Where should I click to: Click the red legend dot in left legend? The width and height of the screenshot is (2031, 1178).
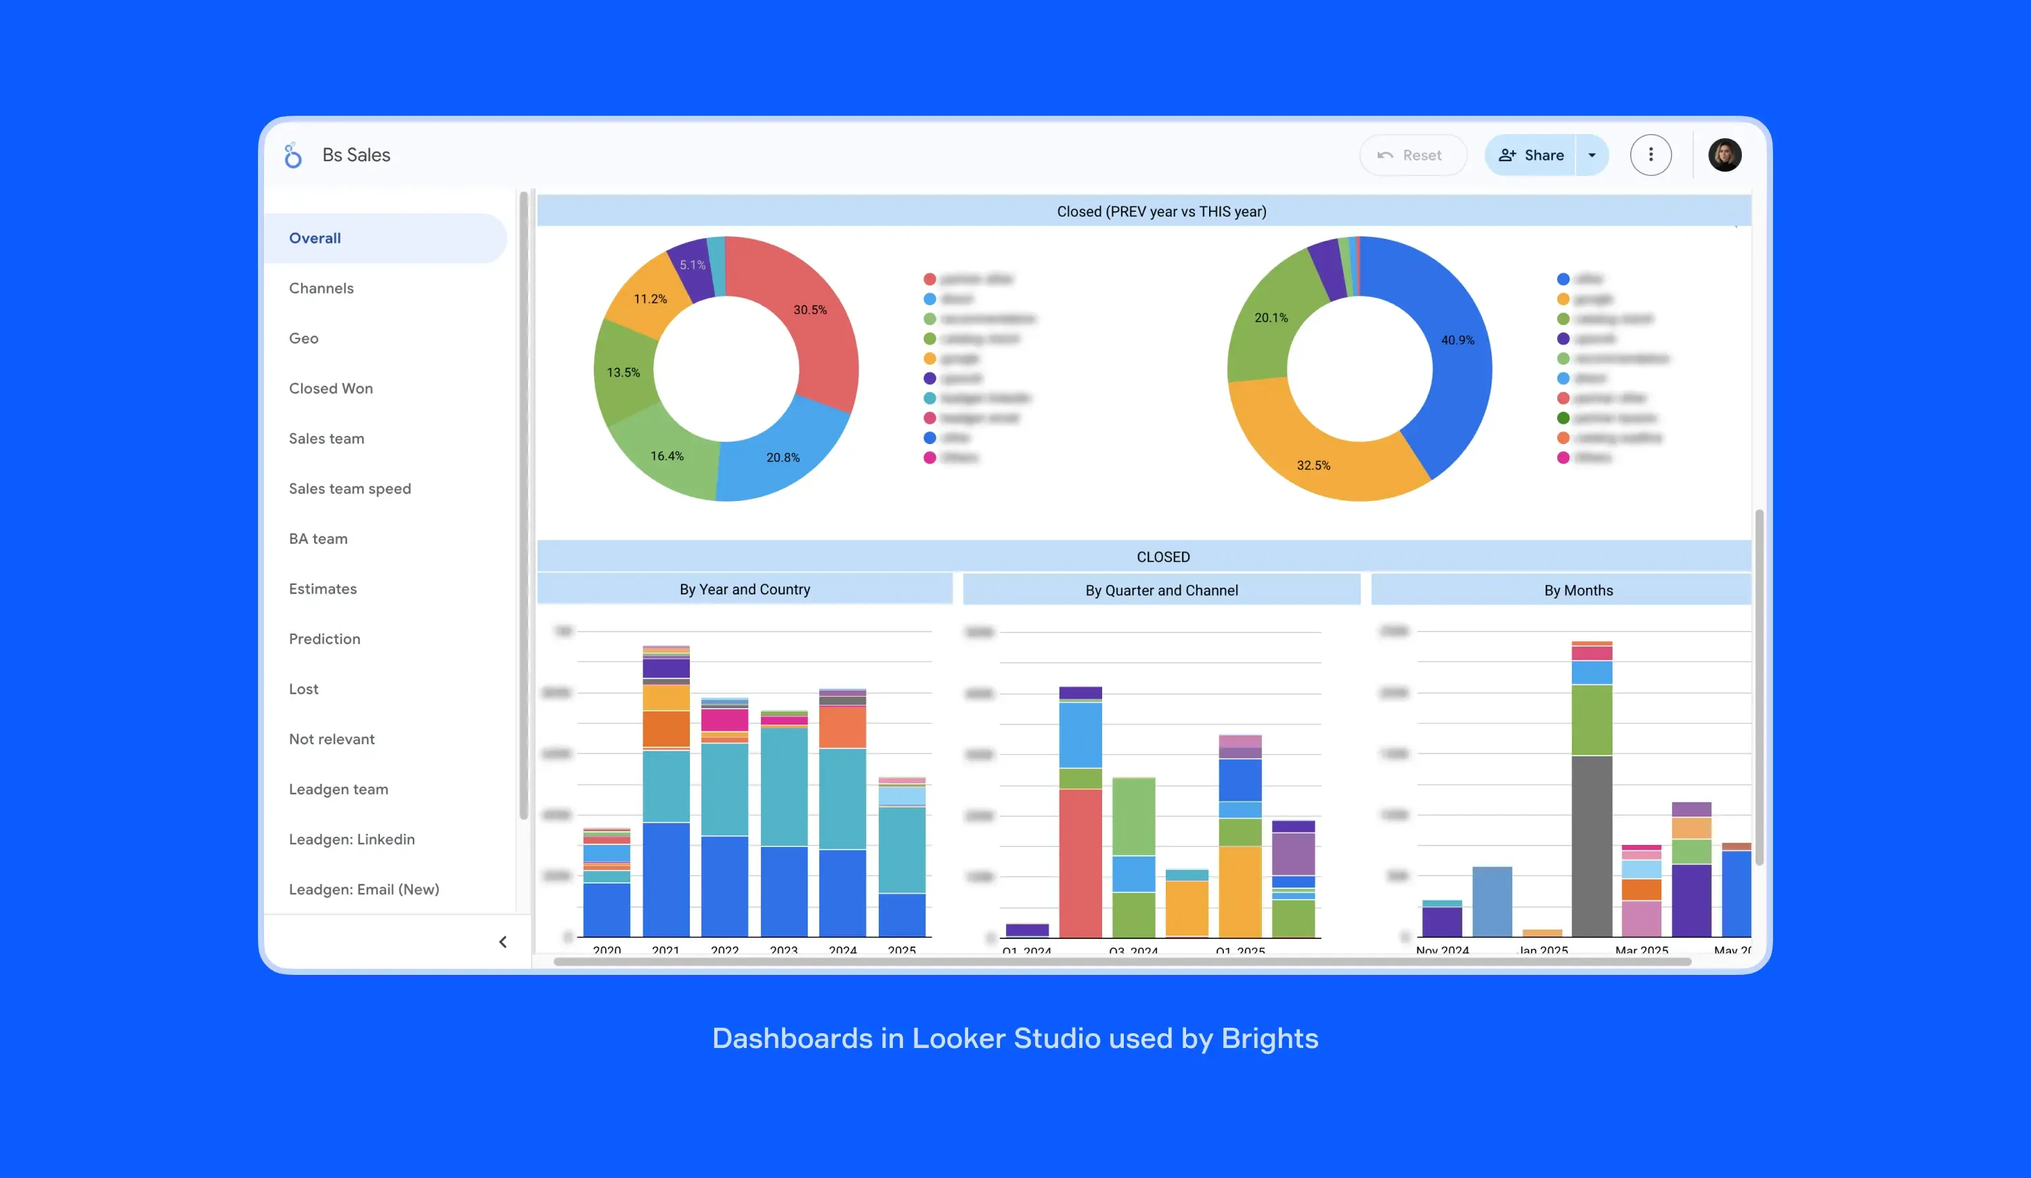tap(930, 279)
